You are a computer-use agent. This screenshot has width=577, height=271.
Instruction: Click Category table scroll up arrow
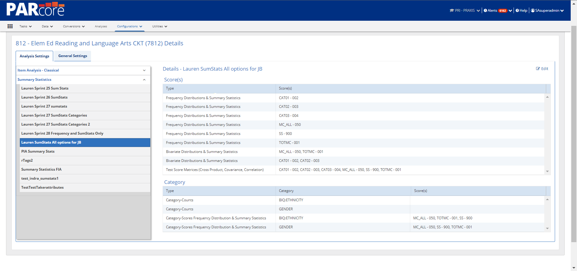point(548,199)
